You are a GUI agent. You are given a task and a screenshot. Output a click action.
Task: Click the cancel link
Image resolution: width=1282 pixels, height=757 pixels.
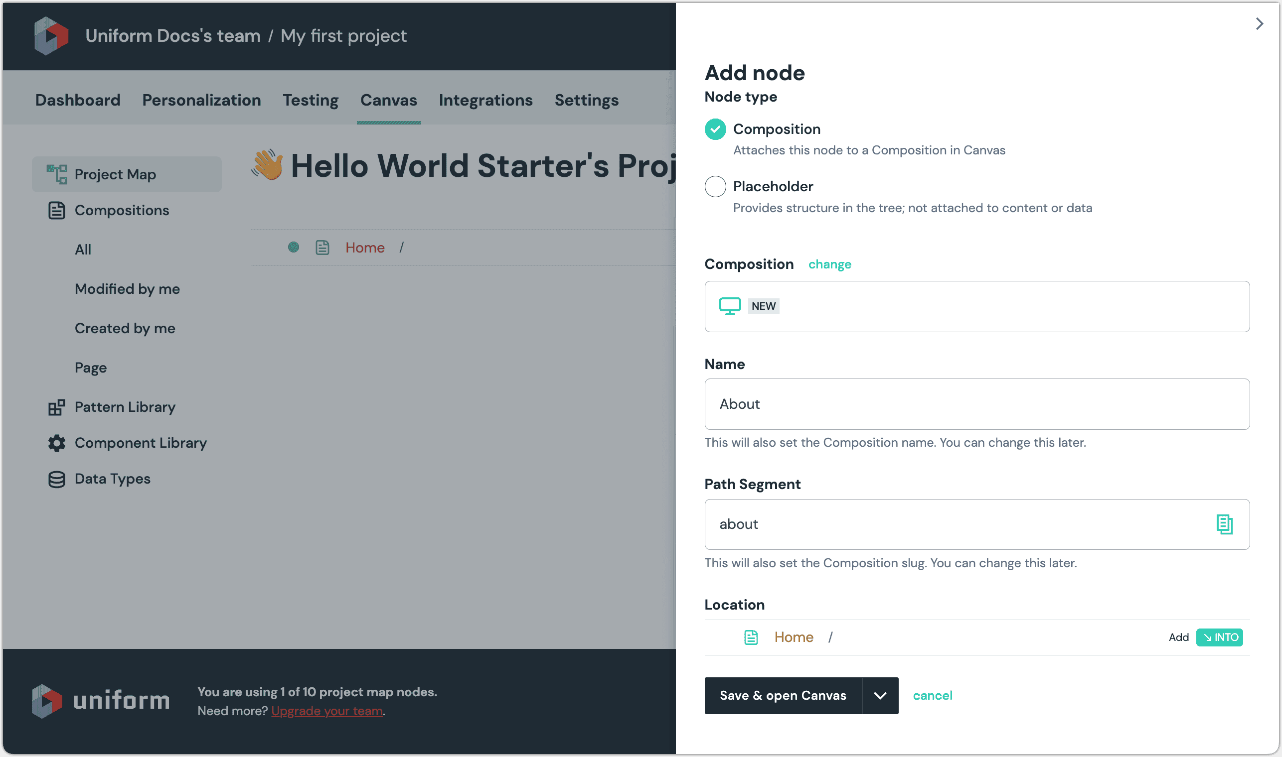[932, 695]
